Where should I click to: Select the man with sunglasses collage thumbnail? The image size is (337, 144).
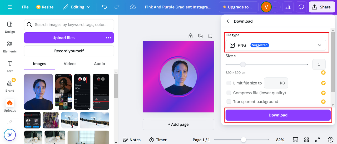63,92
